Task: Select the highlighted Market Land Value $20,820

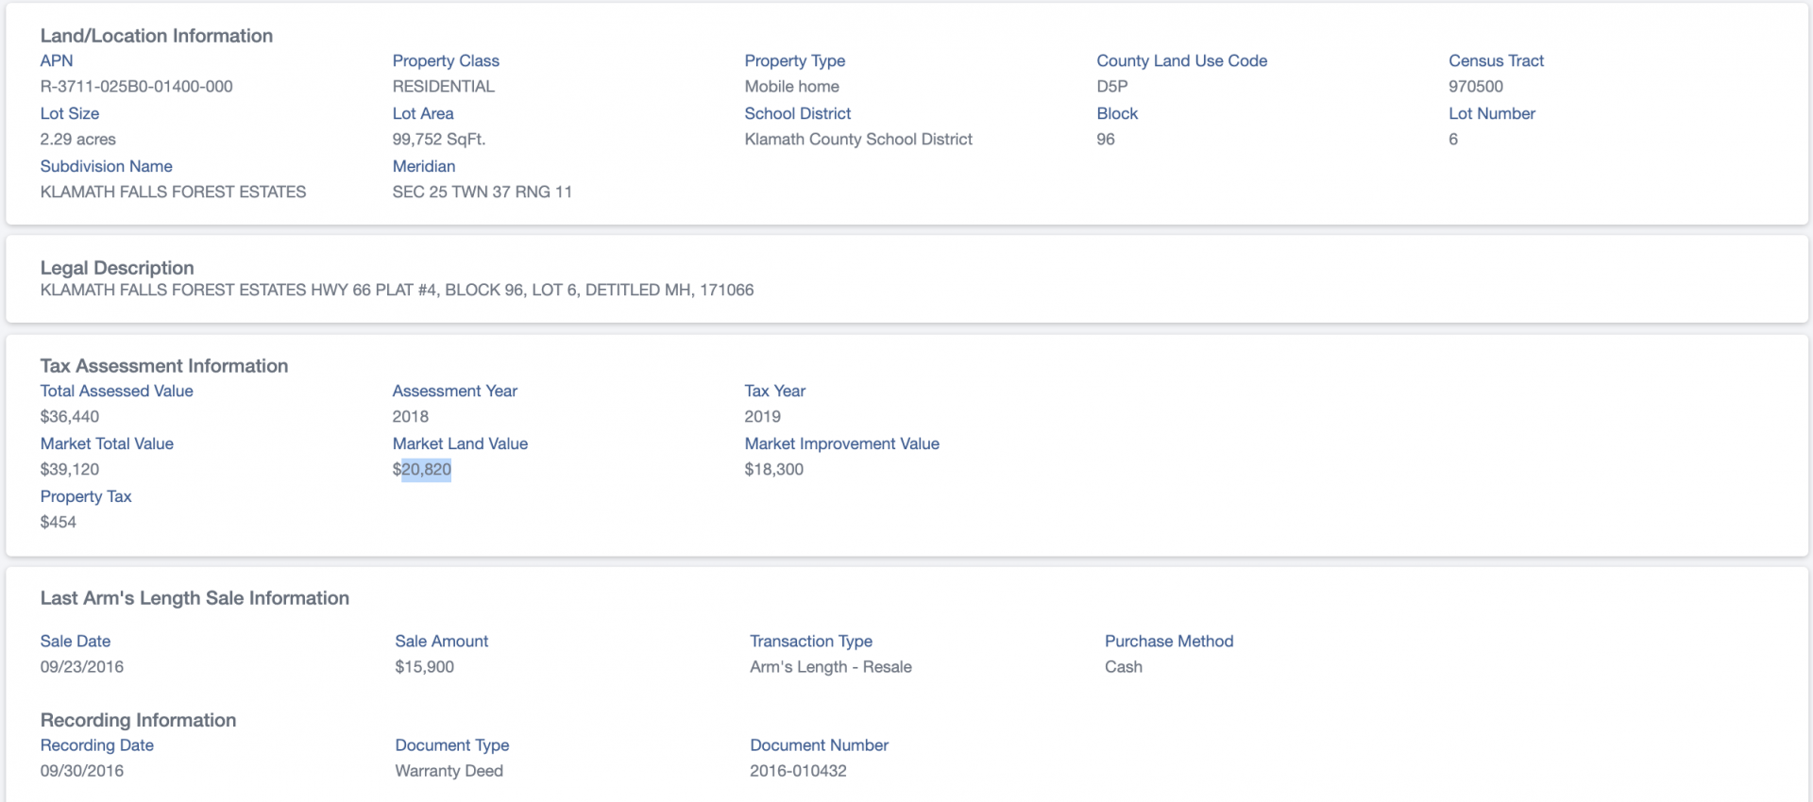Action: (x=422, y=470)
